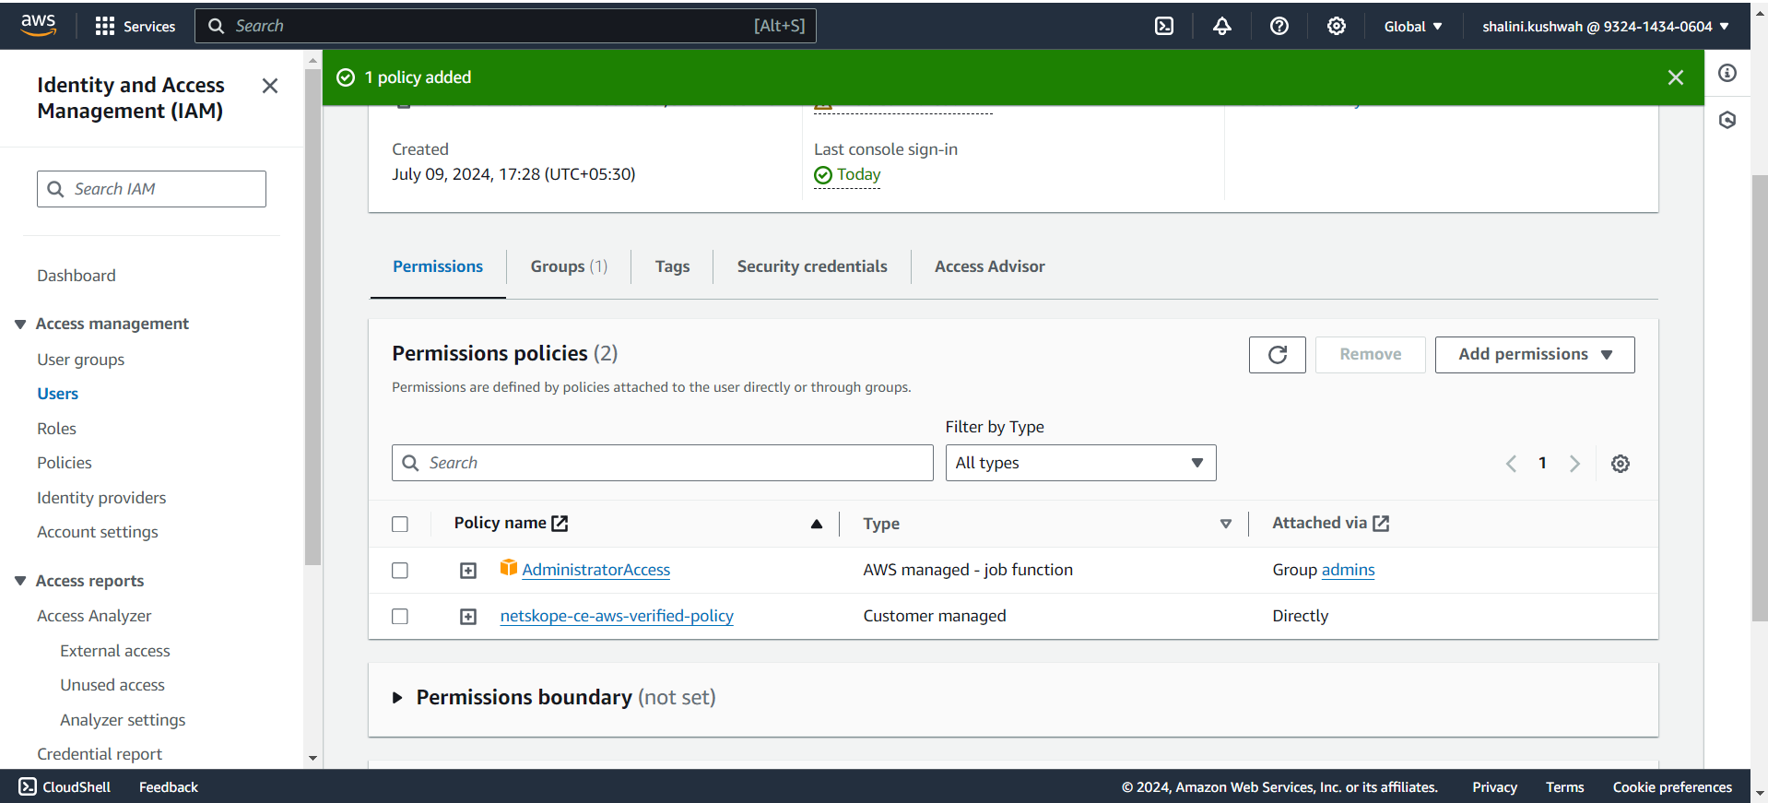Click the Search IAM field
The image size is (1768, 803).
click(x=151, y=189)
